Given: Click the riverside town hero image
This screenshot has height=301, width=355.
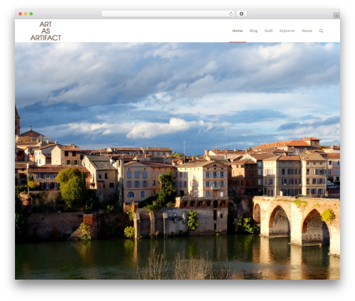Looking at the screenshot, I should (x=177, y=161).
